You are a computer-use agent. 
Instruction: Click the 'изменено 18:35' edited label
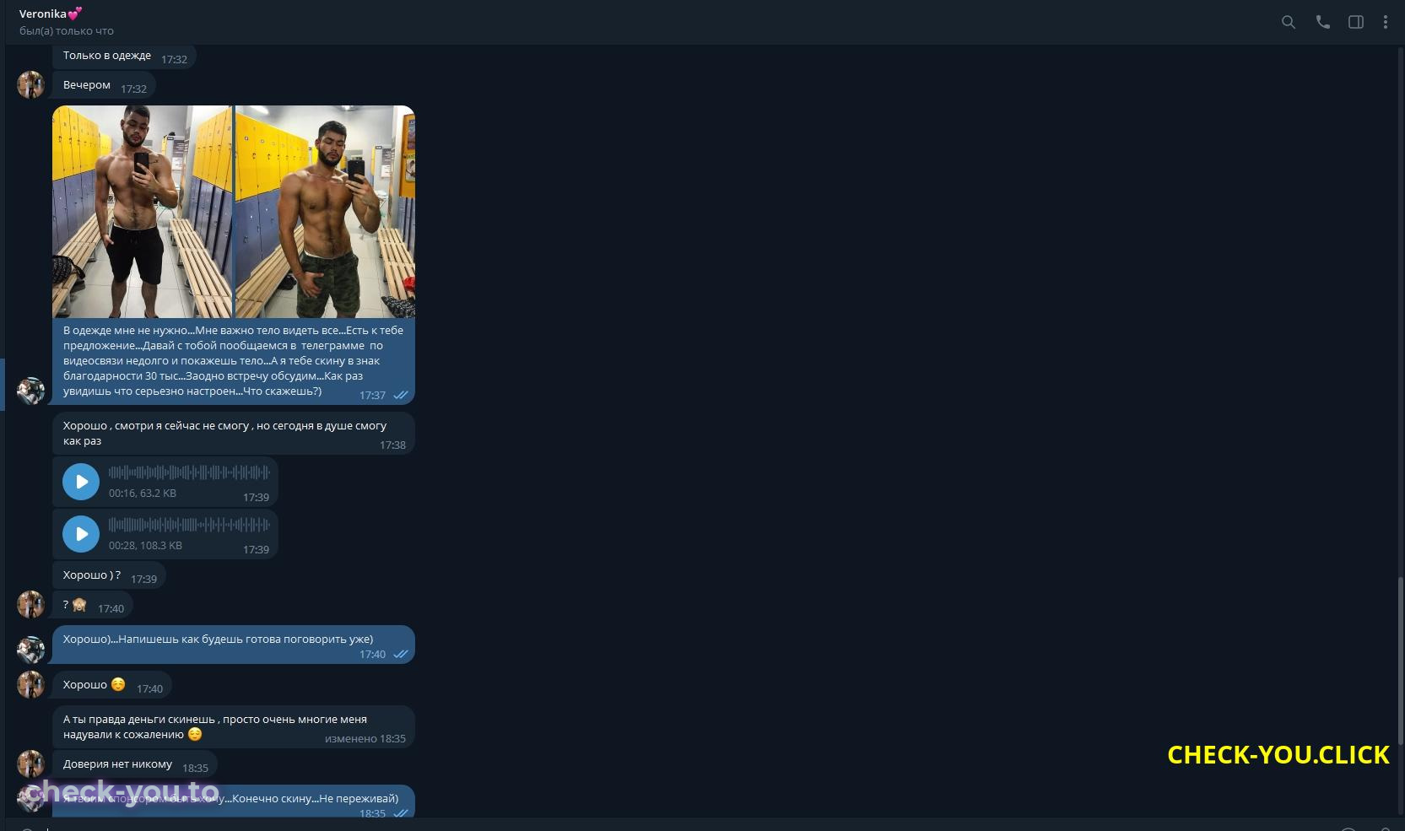(365, 739)
